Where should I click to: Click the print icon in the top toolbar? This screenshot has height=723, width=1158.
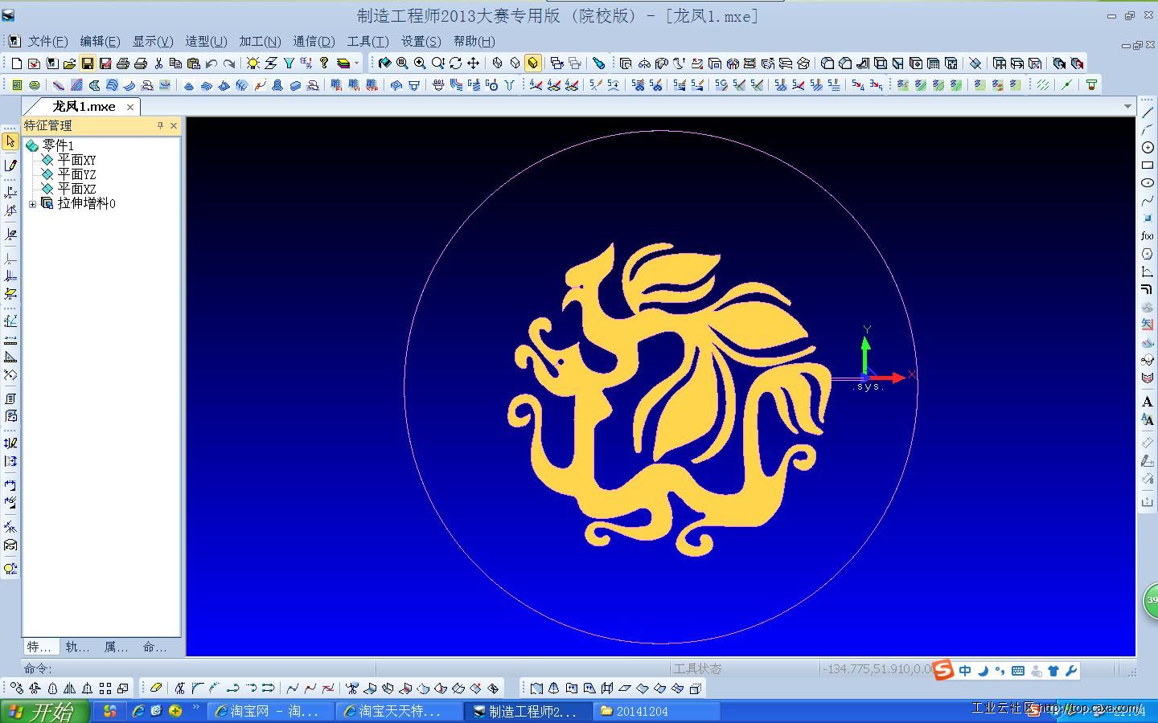pyautogui.click(x=123, y=63)
